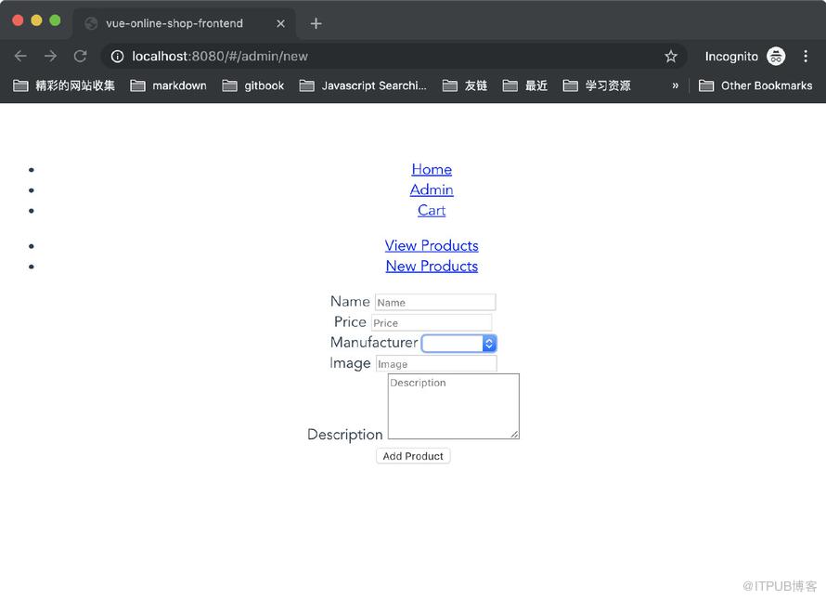Focus the Name input field
Screen dimensions: 826x600
[435, 302]
